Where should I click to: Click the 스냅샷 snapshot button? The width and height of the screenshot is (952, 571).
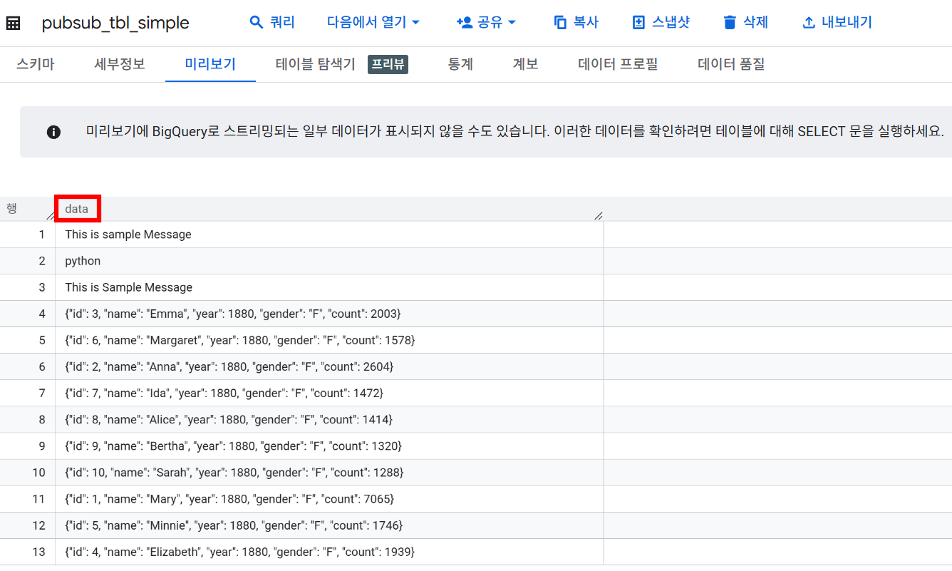point(661,22)
